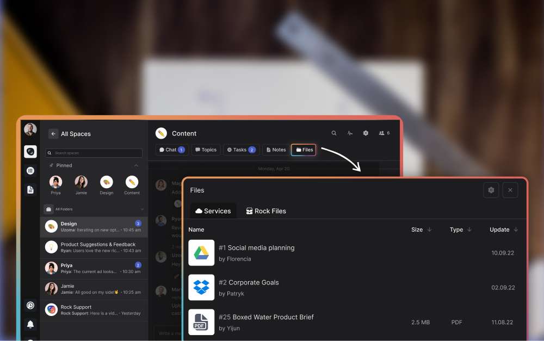Select the Topics tab in Content
544x341 pixels.
(206, 150)
